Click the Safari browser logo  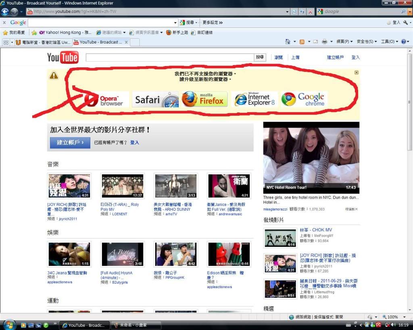click(x=155, y=100)
